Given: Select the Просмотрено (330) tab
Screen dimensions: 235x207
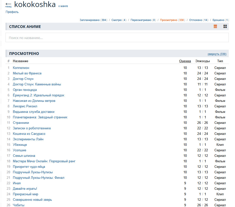Looking at the screenshot, I should (172, 20).
